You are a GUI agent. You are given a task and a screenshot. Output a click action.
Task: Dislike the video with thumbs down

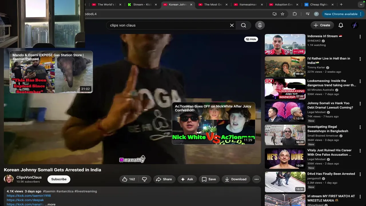(145, 179)
